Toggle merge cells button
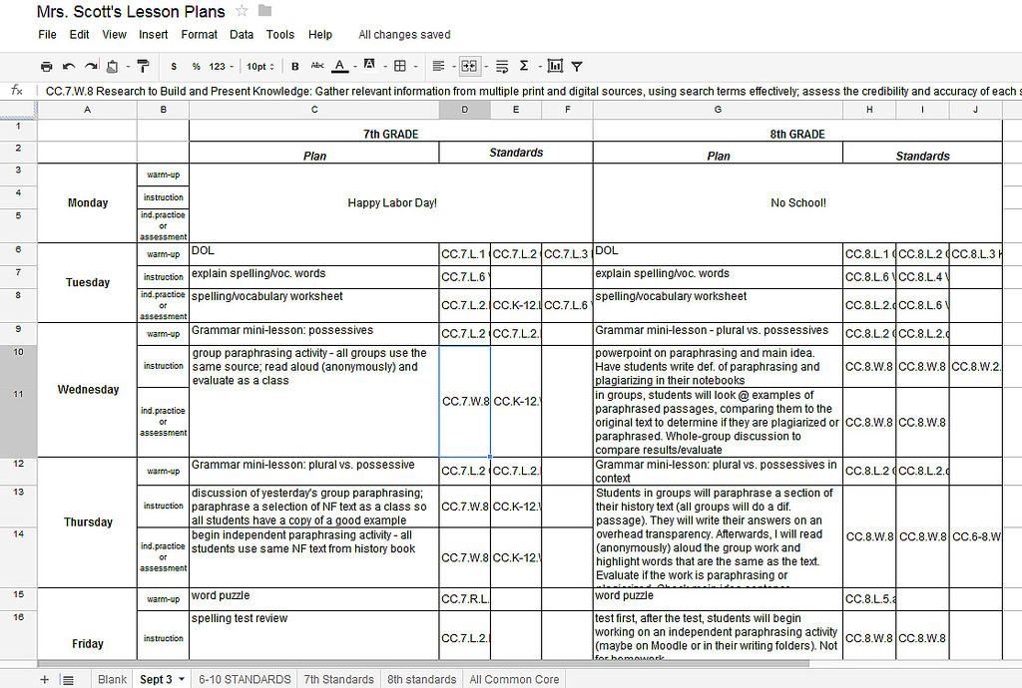Screen dimensions: 1022x688 pyautogui.click(x=469, y=67)
